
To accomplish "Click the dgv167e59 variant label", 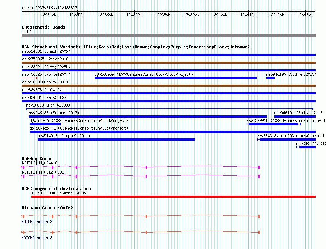I will click(x=79, y=128).
